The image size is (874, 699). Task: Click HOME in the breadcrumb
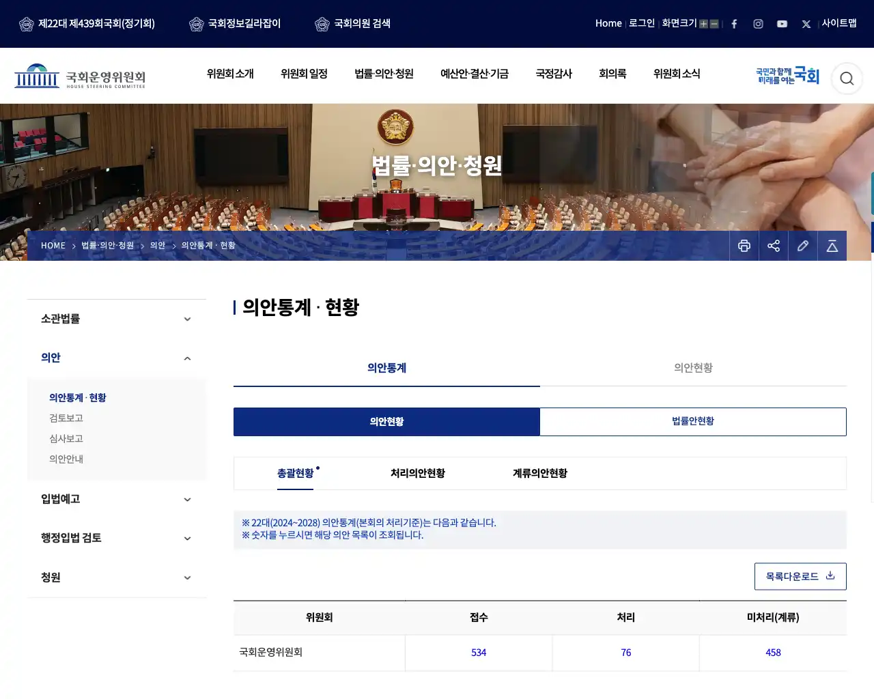click(x=53, y=246)
